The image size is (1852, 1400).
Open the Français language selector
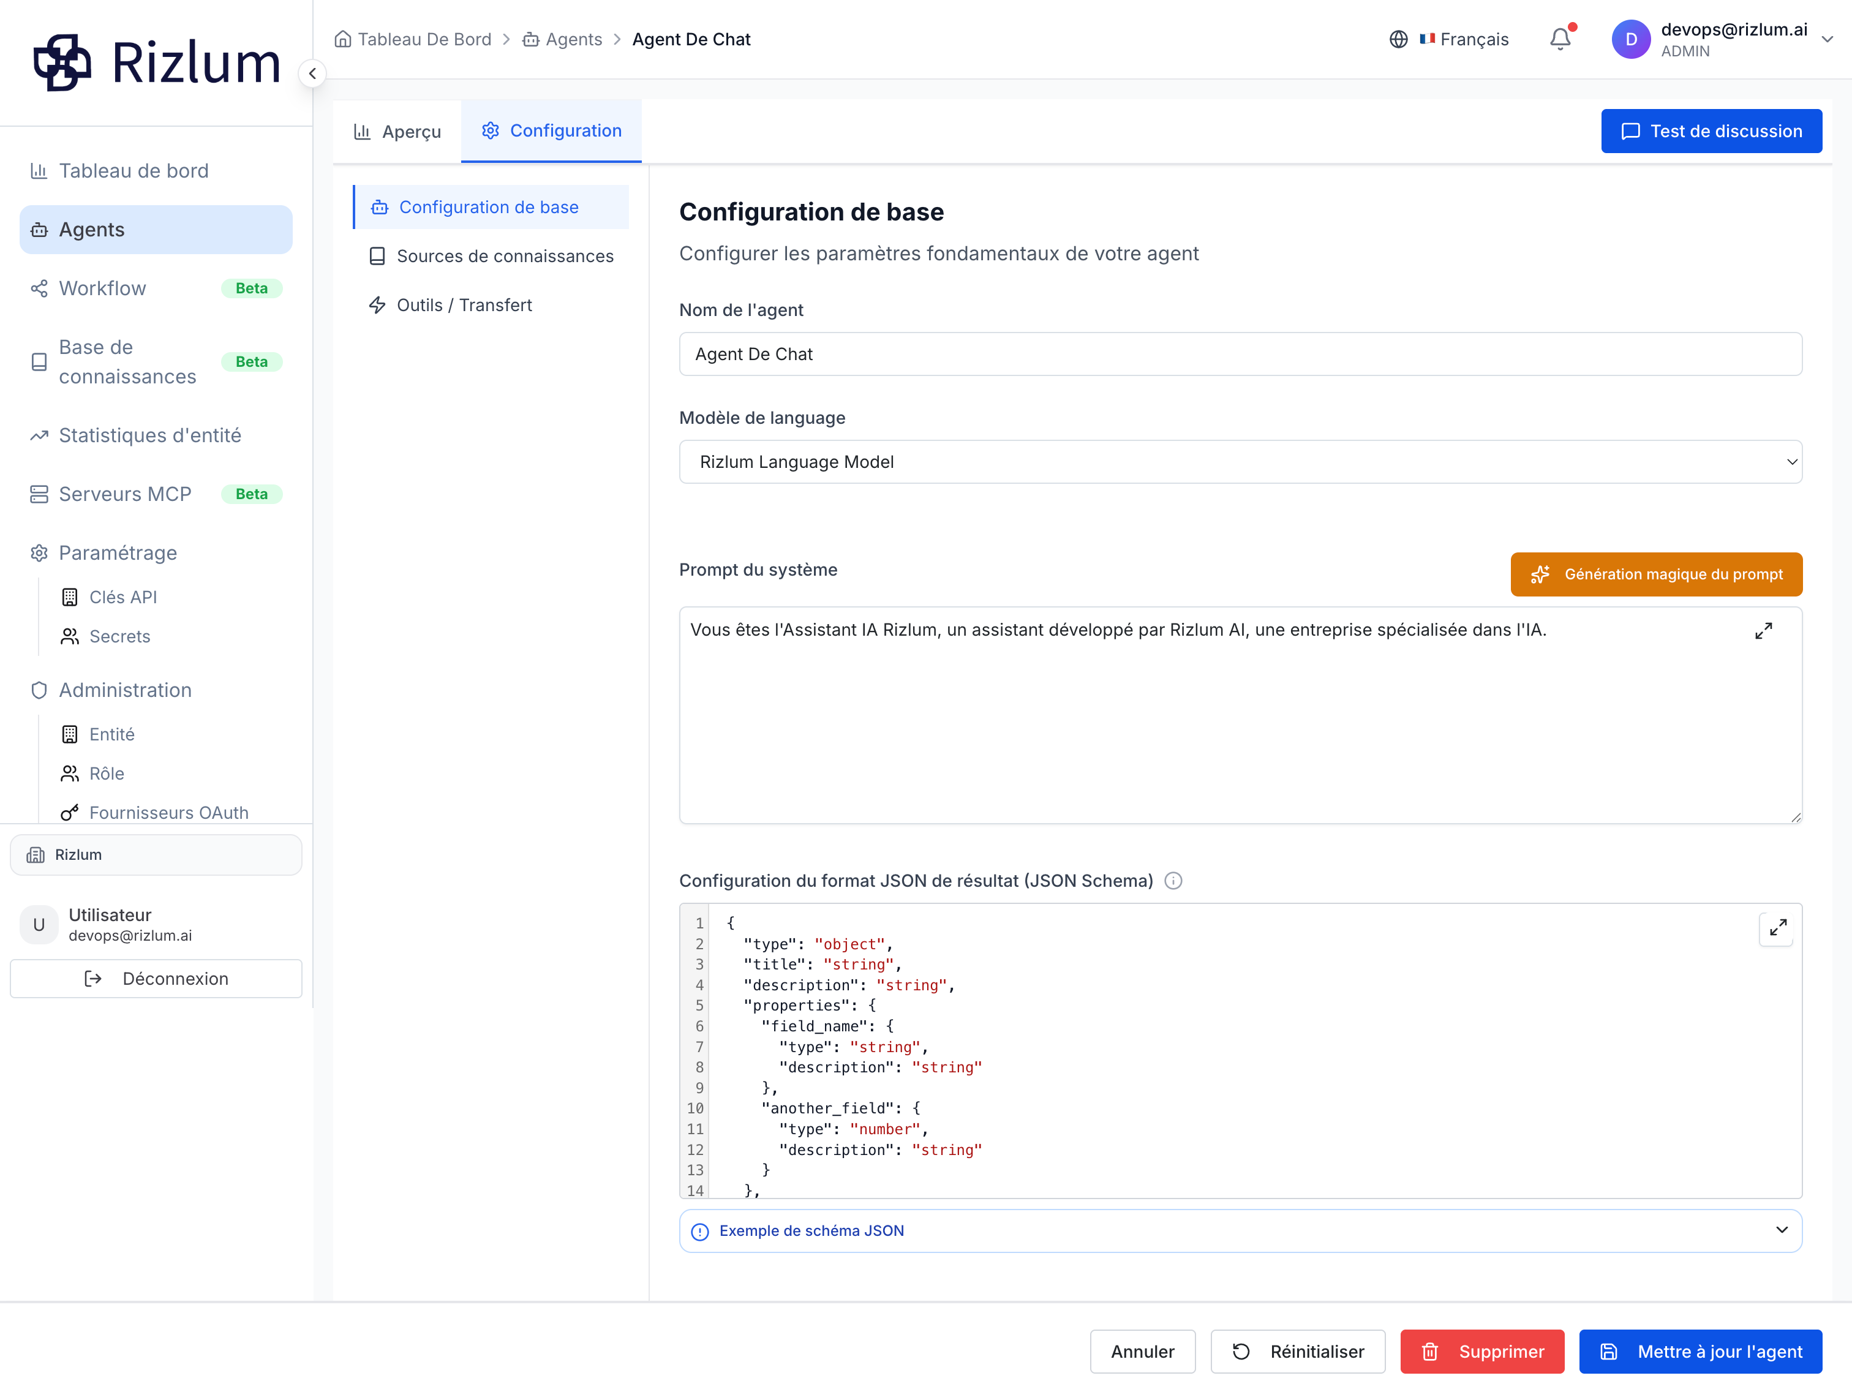pyautogui.click(x=1450, y=39)
